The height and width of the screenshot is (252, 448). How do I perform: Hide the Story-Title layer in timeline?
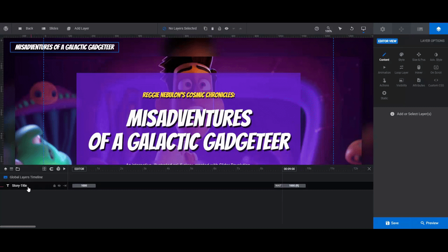click(59, 186)
